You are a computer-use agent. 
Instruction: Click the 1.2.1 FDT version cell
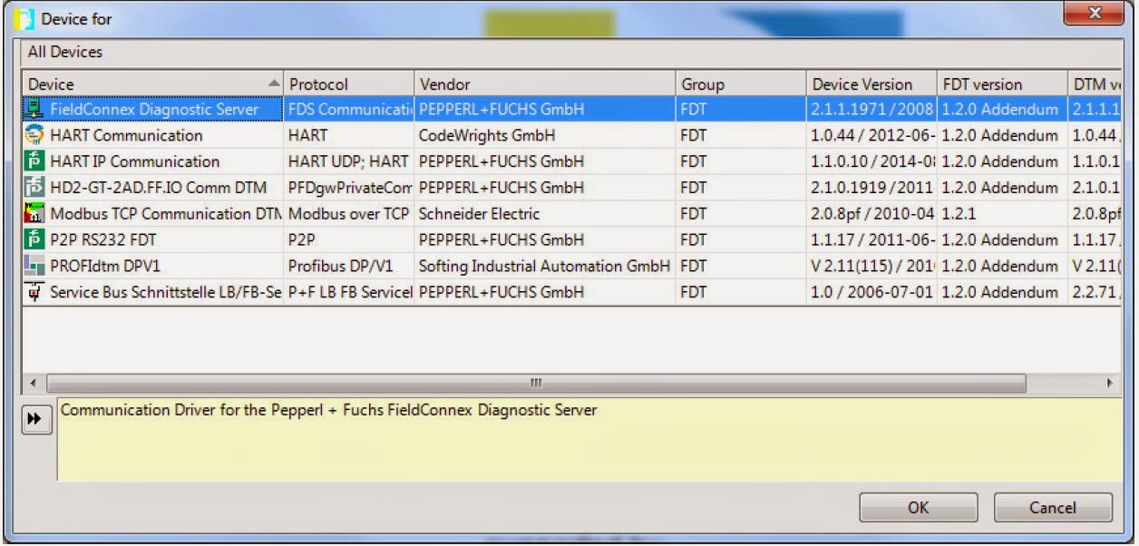1002,215
